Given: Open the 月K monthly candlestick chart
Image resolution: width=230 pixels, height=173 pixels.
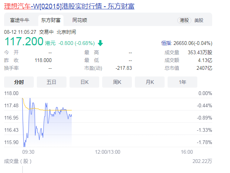Looking at the screenshot, I should click(150, 82).
